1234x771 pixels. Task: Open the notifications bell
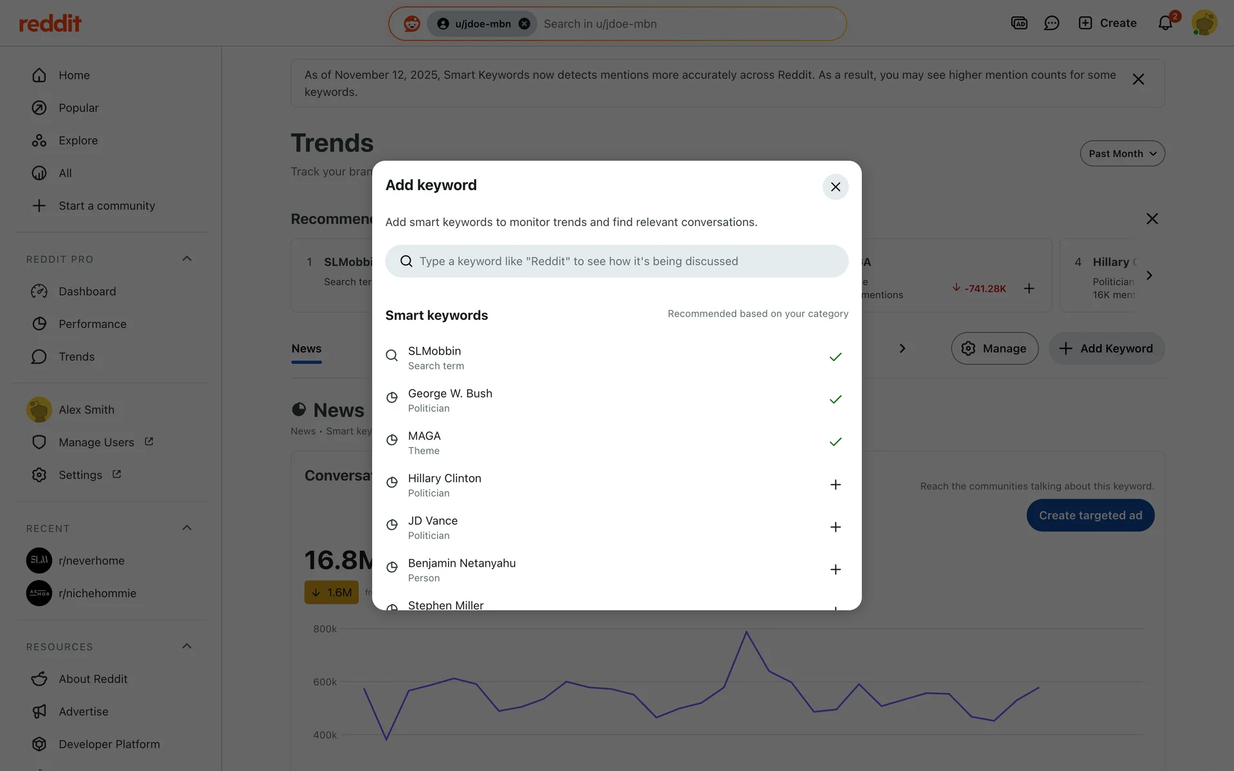[x=1165, y=24]
